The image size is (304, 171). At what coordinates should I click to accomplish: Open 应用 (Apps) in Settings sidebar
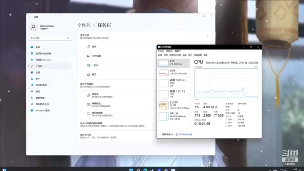tap(50, 73)
